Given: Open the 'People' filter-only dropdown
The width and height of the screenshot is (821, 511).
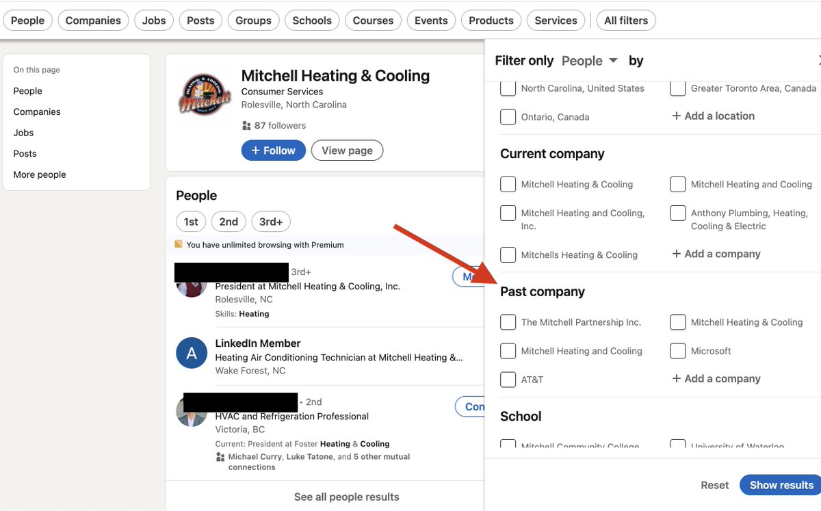Looking at the screenshot, I should point(590,61).
